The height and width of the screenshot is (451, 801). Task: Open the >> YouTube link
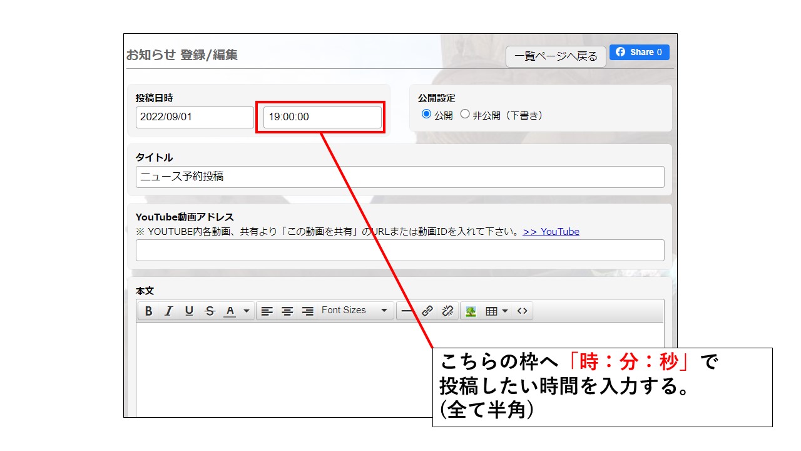(551, 232)
